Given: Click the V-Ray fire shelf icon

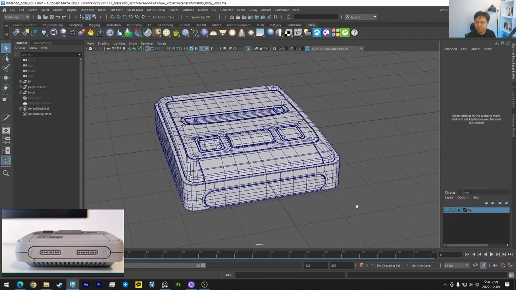Looking at the screenshot, I should [91, 33].
